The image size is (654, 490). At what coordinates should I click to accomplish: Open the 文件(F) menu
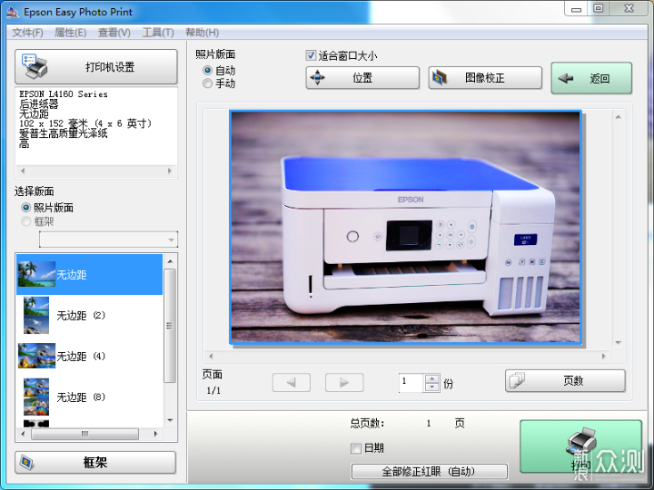27,33
